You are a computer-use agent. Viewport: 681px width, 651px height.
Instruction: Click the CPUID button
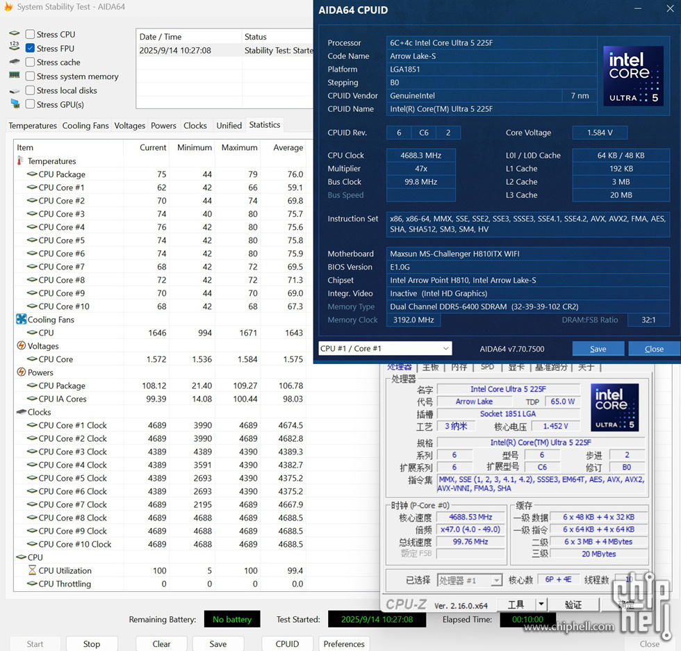click(x=287, y=643)
